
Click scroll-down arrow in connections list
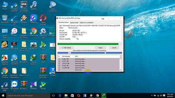tap(121, 70)
